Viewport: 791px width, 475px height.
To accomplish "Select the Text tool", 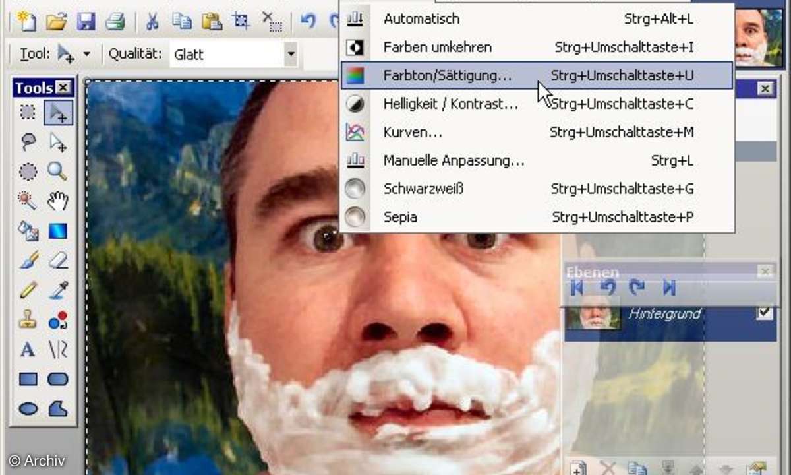I will (28, 350).
